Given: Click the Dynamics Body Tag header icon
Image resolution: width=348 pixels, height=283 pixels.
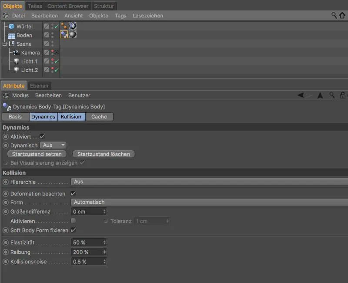Looking at the screenshot, I should pyautogui.click(x=7, y=107).
